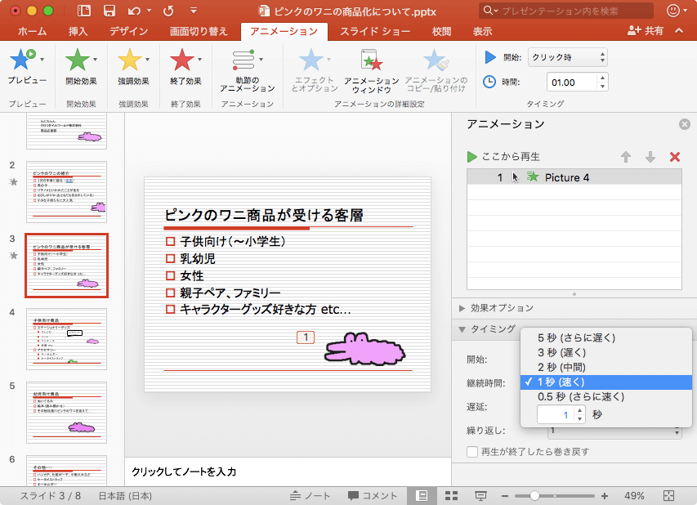This screenshot has height=505, width=697.
Task: Open the yellow Emphasis effect star
Action: [x=129, y=60]
